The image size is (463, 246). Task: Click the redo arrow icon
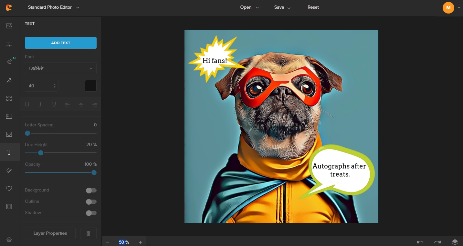pos(437,242)
